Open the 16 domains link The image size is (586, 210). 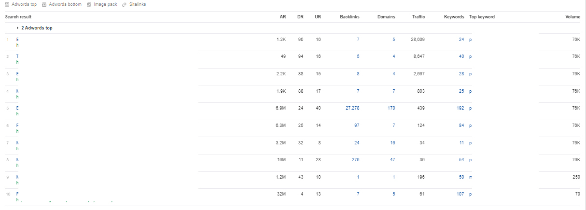pyautogui.click(x=392, y=143)
